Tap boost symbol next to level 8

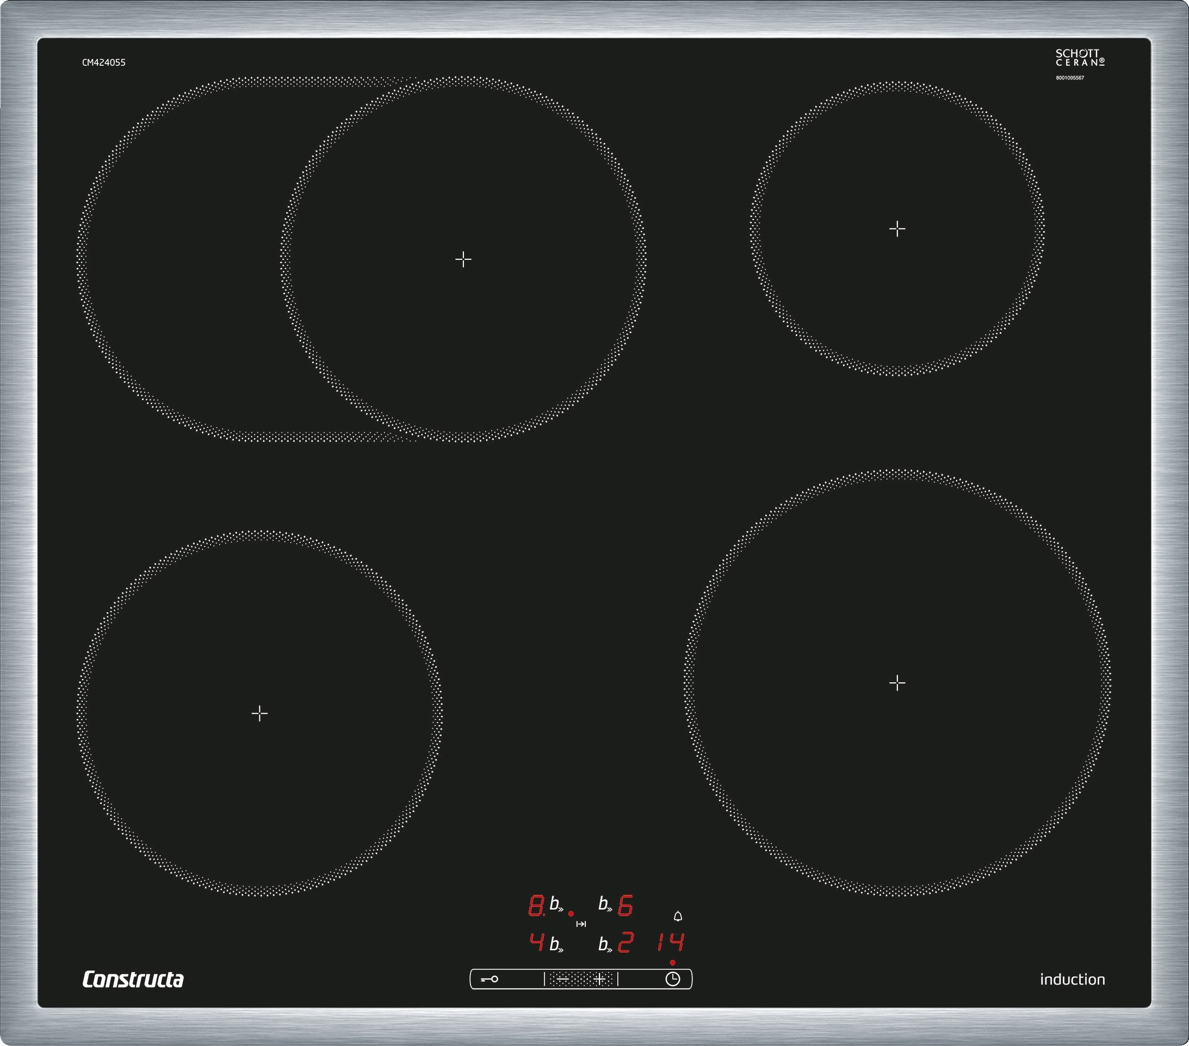[556, 905]
